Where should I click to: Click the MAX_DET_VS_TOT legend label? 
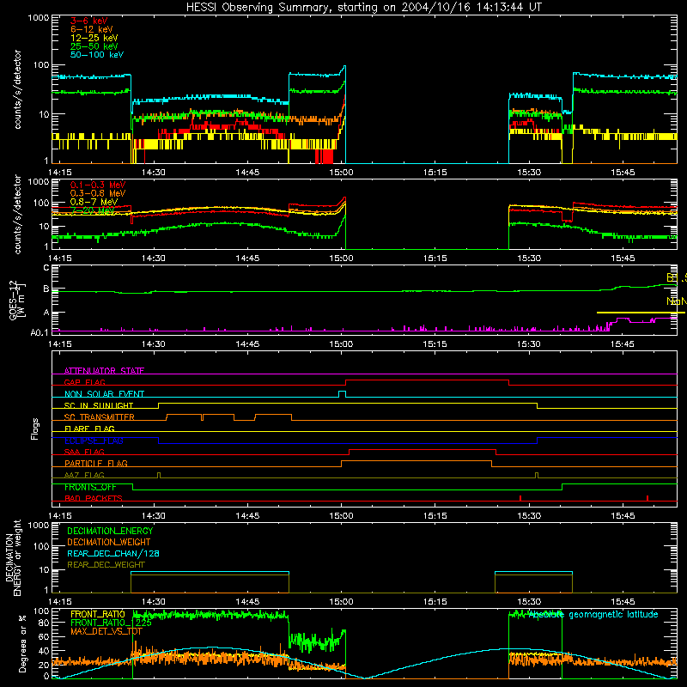(106, 631)
